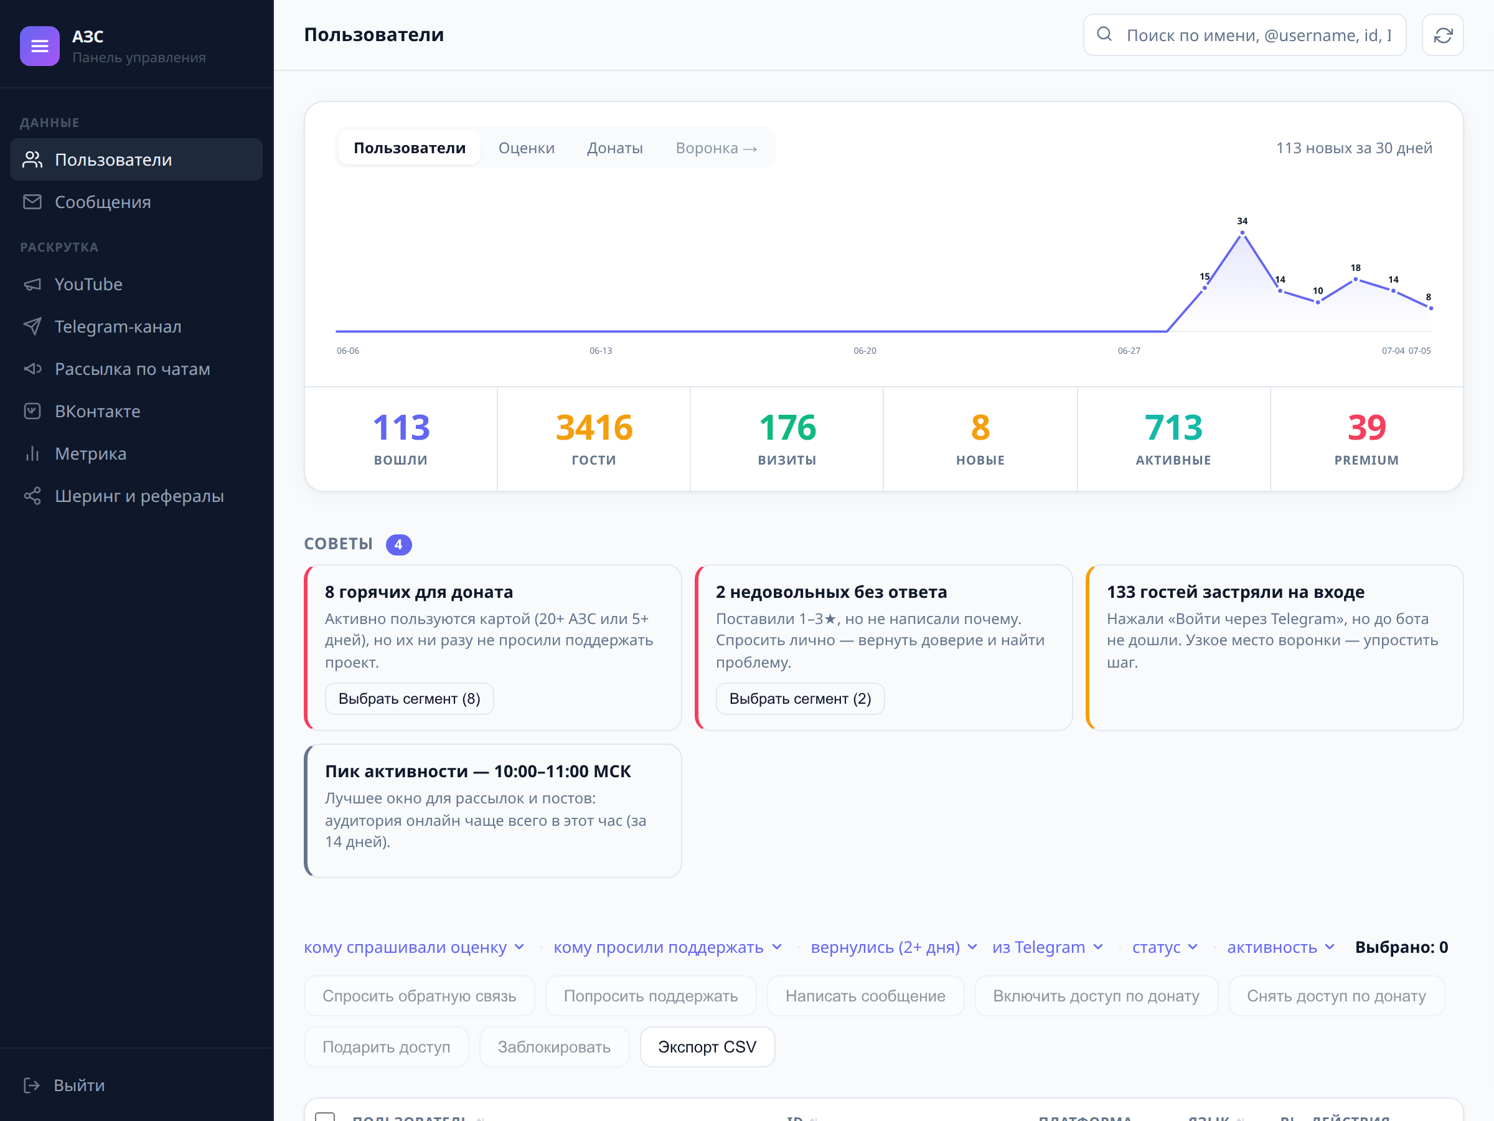Click the chart point labeled 10

pyautogui.click(x=1318, y=302)
